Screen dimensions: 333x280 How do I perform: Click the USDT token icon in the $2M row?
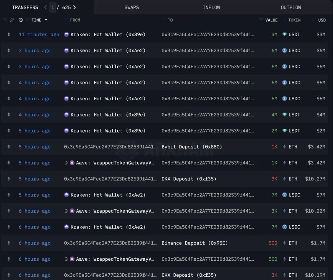[284, 131]
